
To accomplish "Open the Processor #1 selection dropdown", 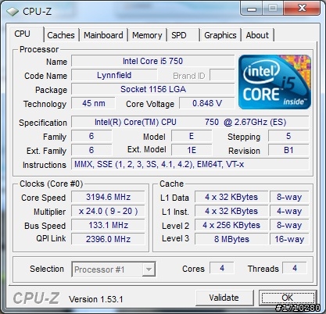I will (113, 269).
